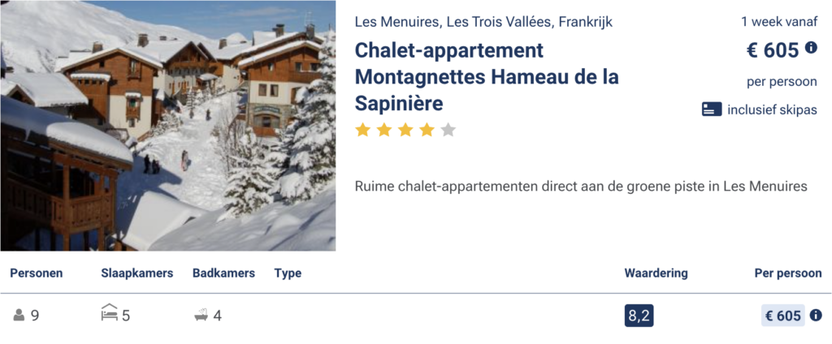Click the large € 605 price at top

pos(773,50)
